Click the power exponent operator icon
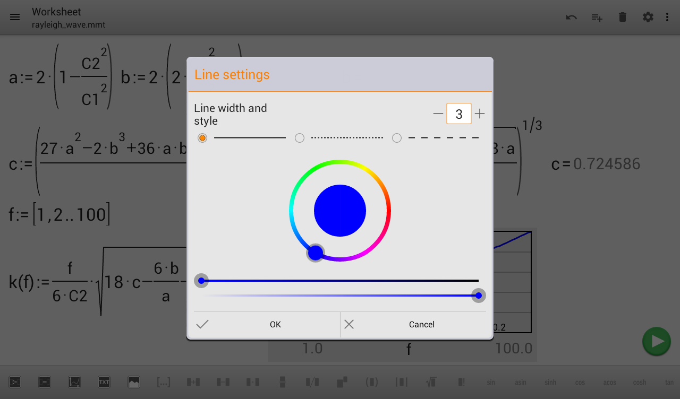This screenshot has height=399, width=680. (342, 382)
